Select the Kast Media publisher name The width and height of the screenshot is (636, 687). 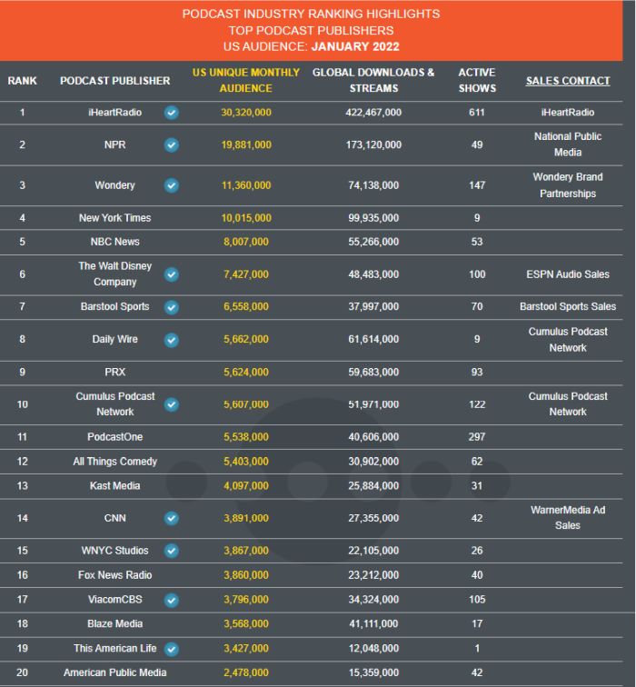114,486
